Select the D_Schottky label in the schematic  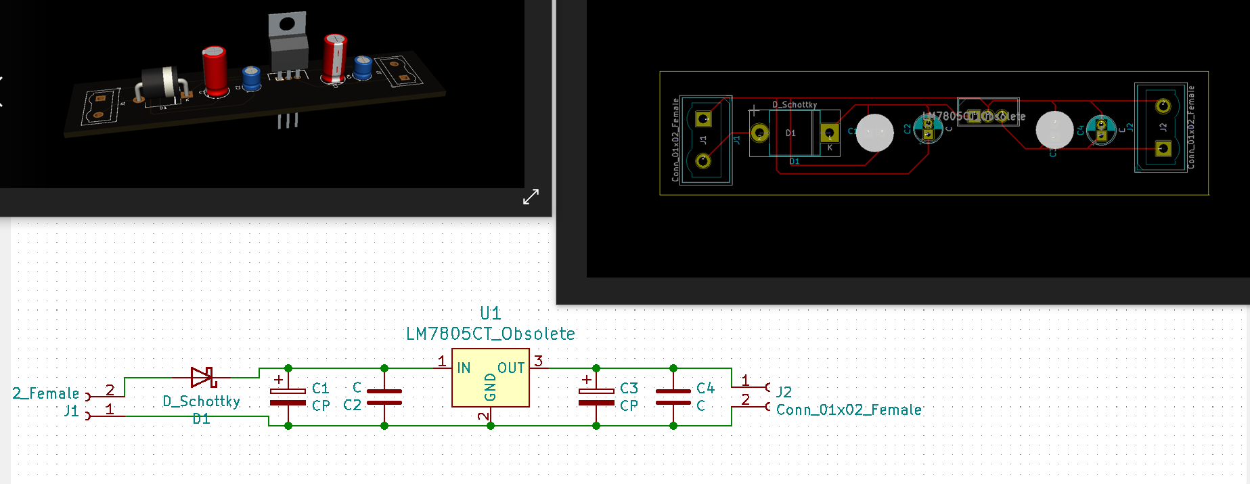tap(201, 401)
